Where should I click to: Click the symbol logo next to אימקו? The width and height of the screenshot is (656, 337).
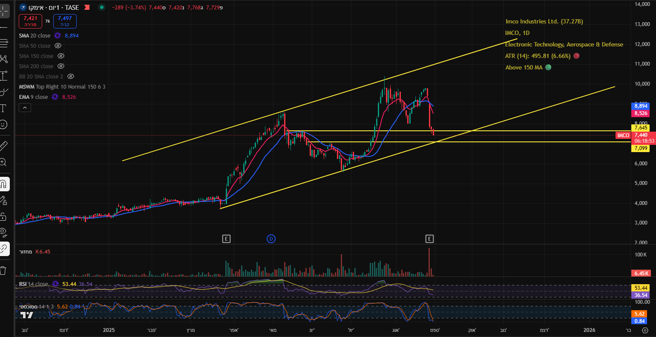[23, 8]
